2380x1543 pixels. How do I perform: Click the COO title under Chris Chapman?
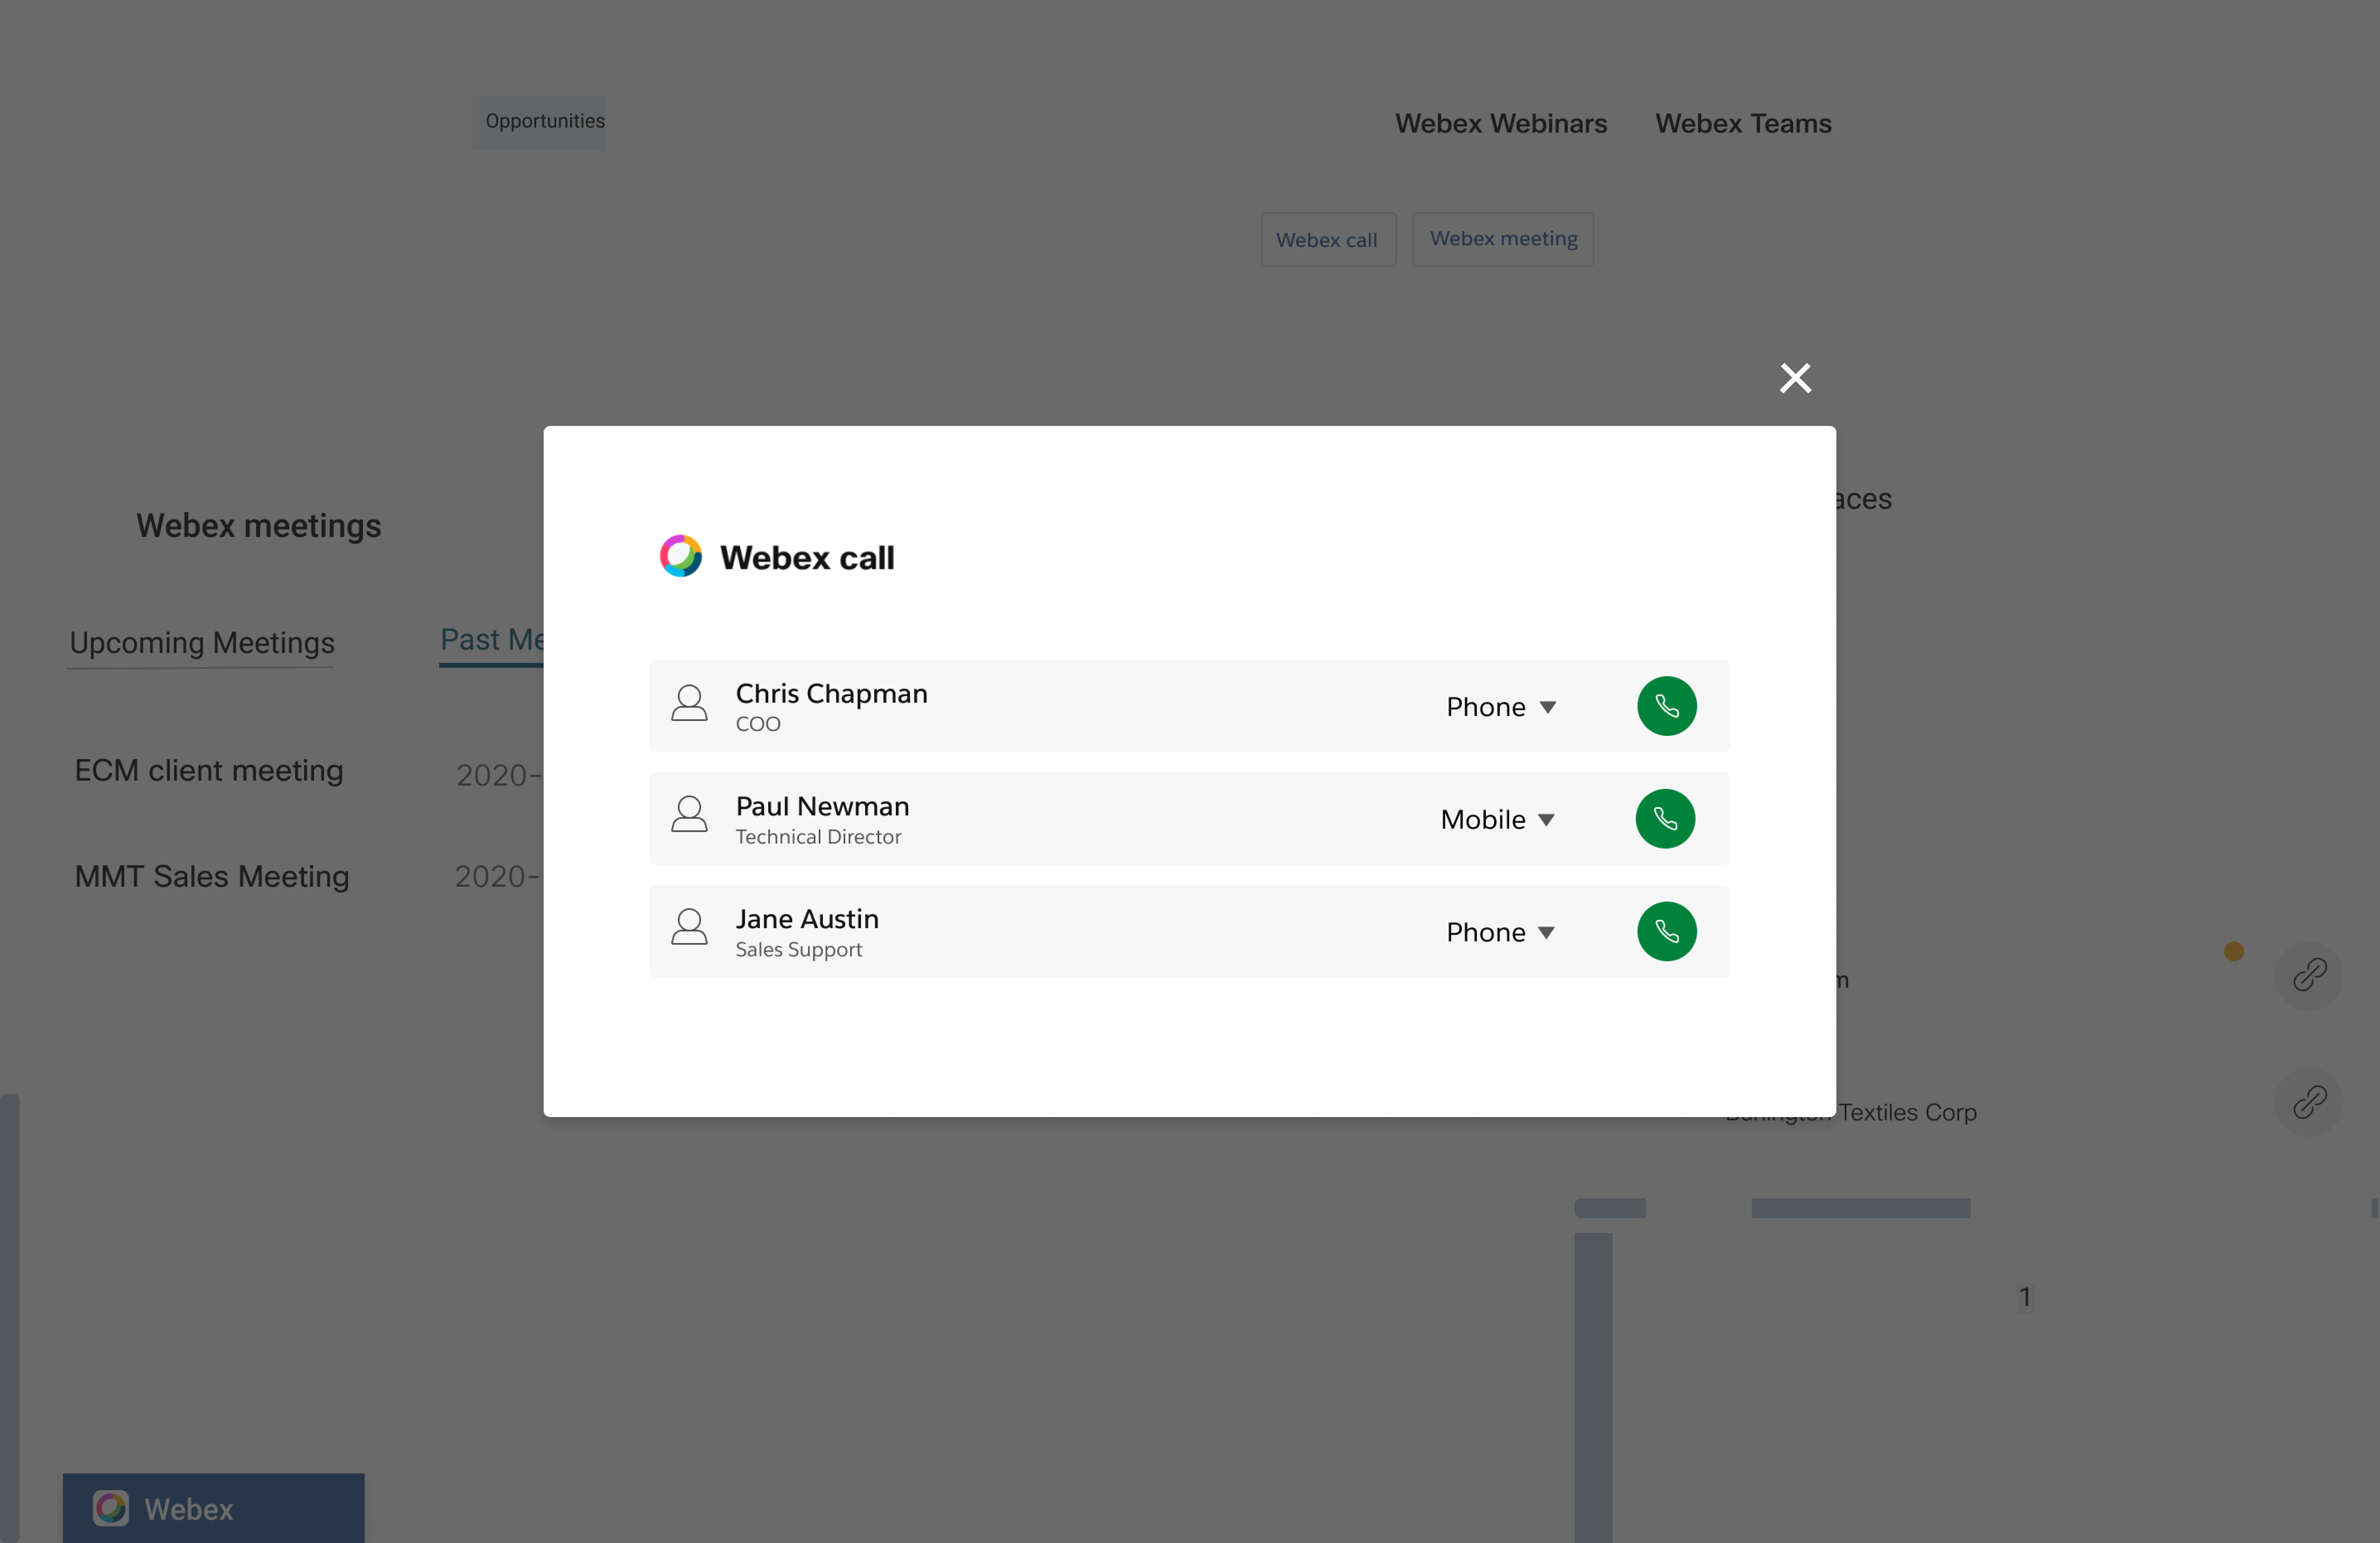click(x=758, y=724)
